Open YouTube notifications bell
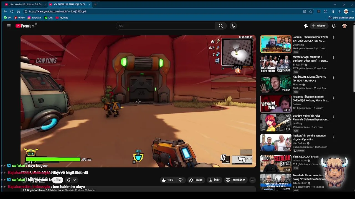The image size is (355, 199). pos(334,26)
